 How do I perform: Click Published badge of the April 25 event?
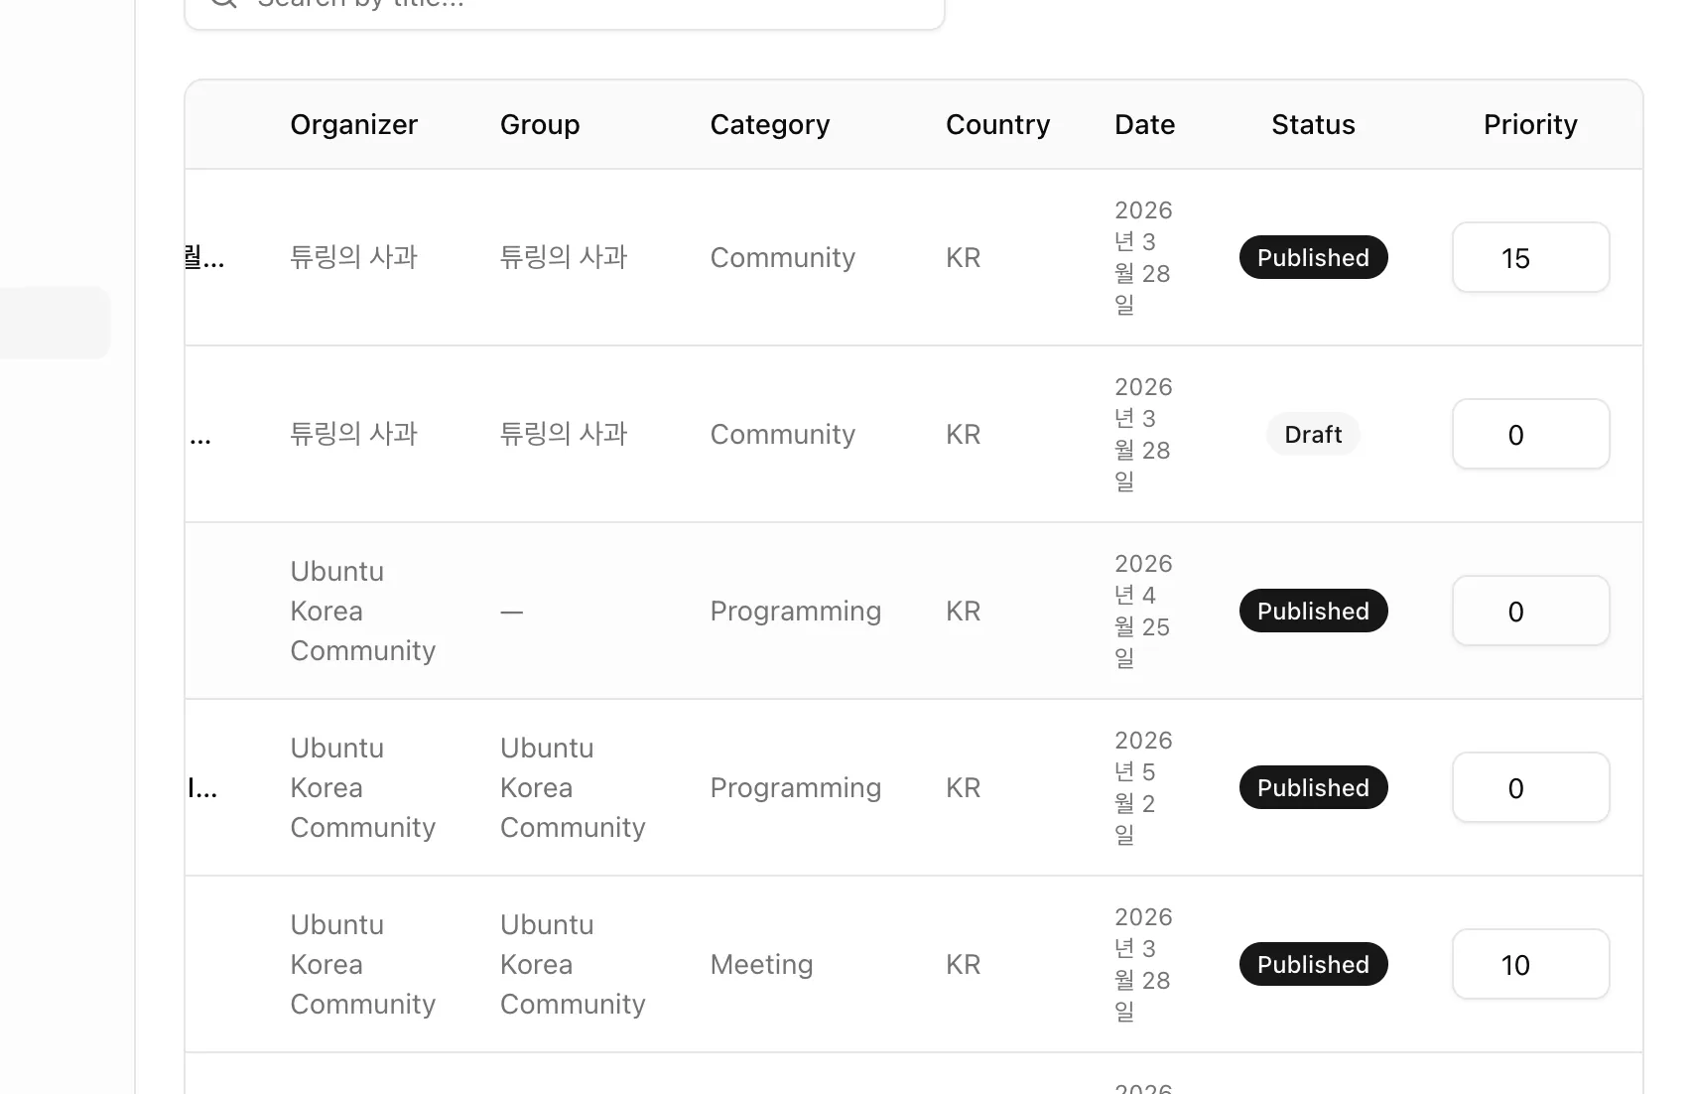[1312, 612]
